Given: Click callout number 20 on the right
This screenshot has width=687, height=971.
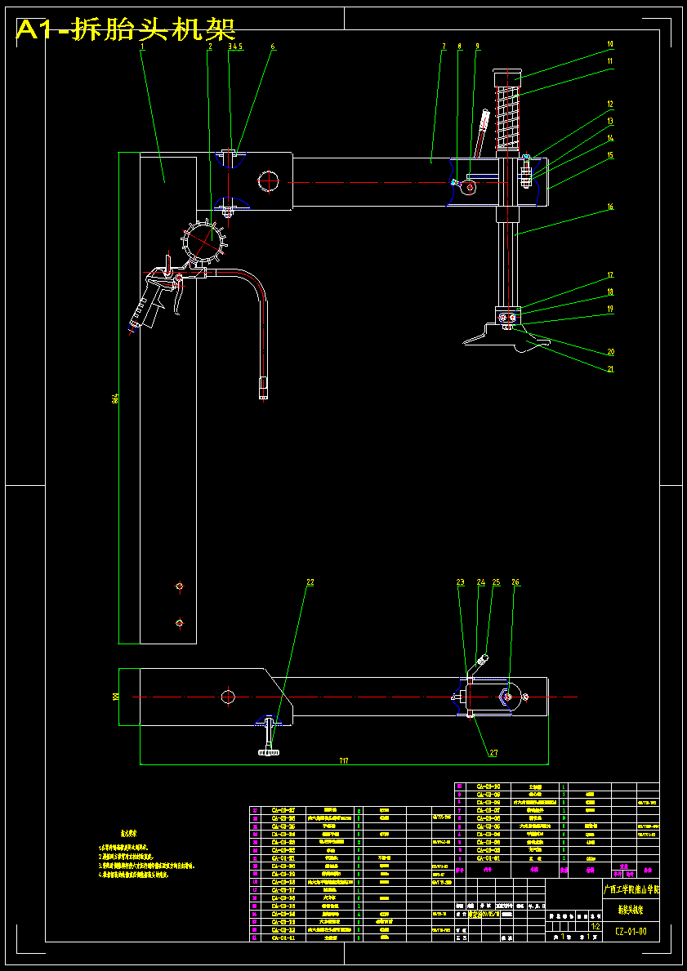Looking at the screenshot, I should click(x=610, y=352).
